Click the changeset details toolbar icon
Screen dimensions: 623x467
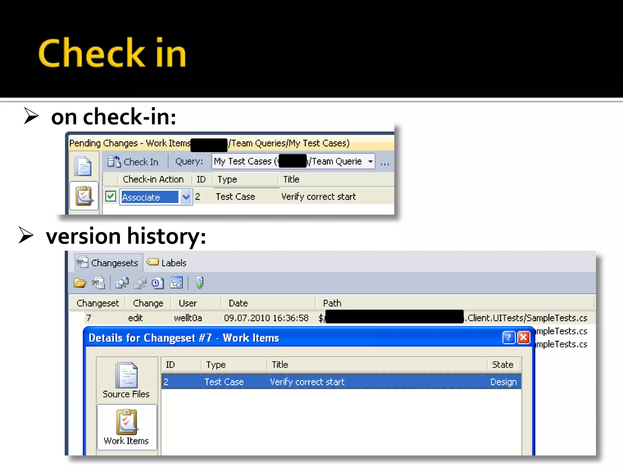[x=99, y=283]
